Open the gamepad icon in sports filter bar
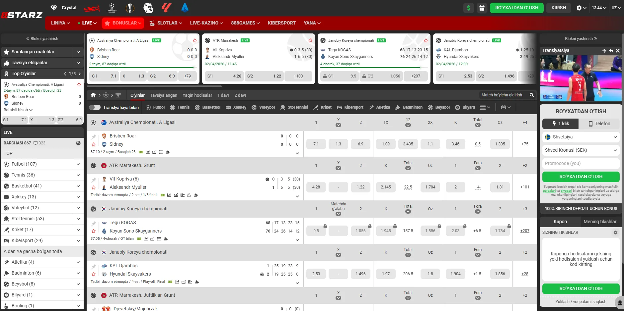This screenshot has width=624, height=311. point(504,107)
